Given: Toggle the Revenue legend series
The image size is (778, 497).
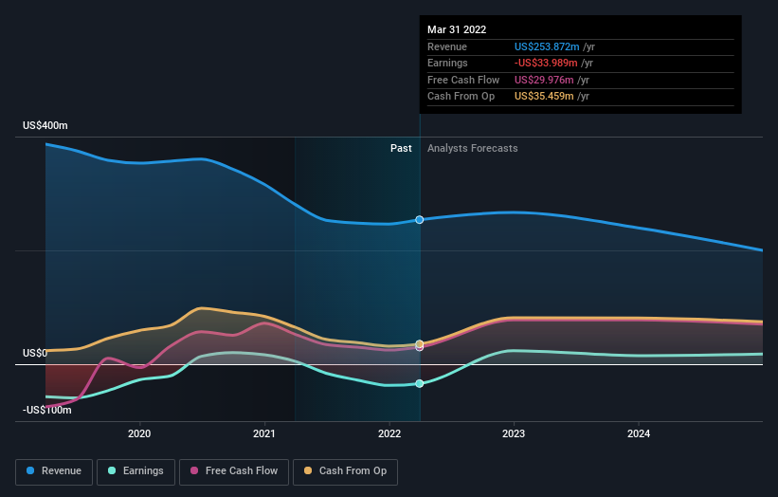Looking at the screenshot, I should [x=54, y=471].
